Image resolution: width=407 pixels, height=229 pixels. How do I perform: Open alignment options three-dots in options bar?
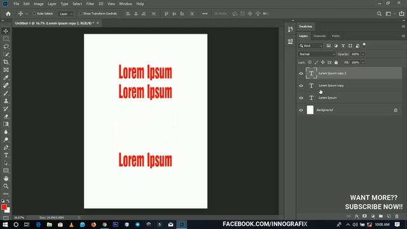[x=205, y=14]
